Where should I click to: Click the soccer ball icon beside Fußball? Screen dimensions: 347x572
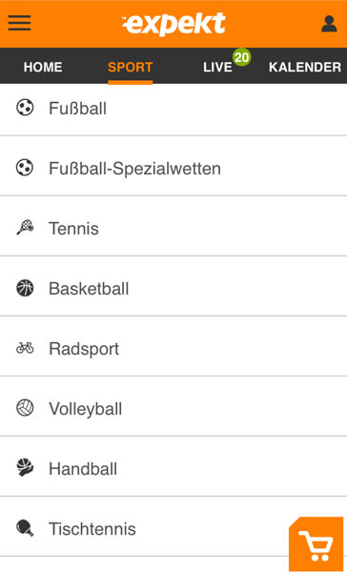pos(25,109)
